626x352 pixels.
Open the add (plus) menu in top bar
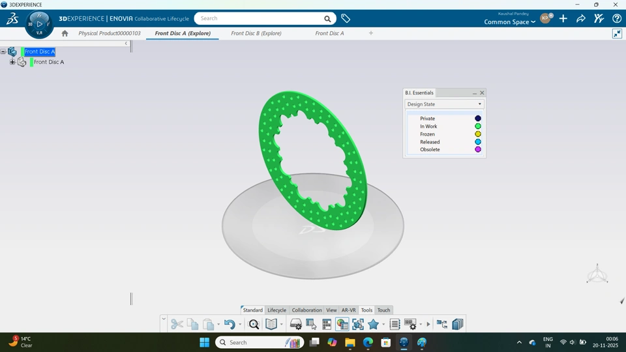563,18
